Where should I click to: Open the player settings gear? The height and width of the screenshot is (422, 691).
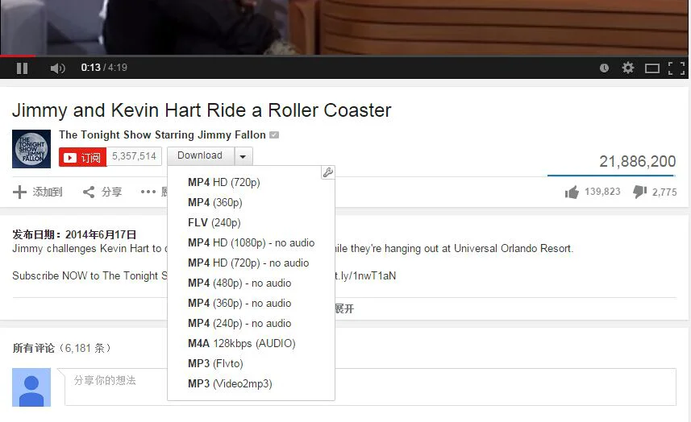627,68
